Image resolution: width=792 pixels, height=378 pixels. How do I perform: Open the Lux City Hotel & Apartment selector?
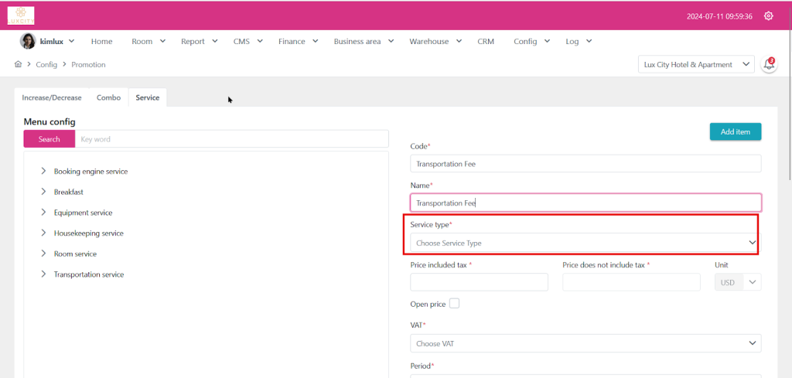(x=695, y=65)
